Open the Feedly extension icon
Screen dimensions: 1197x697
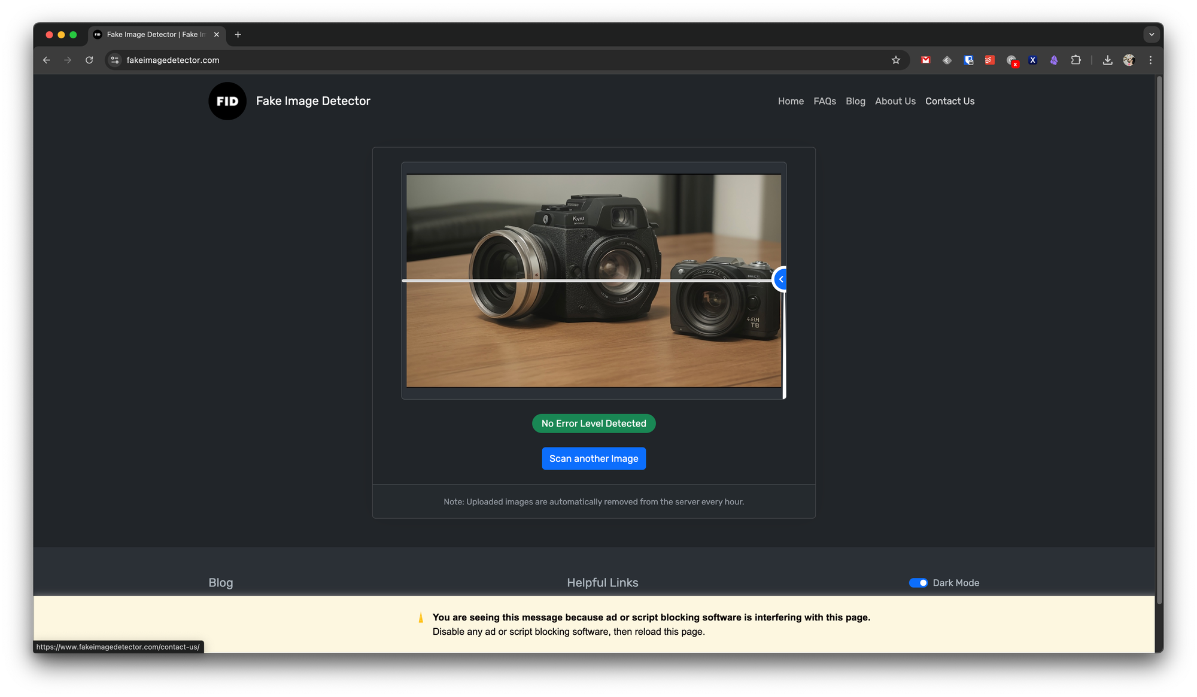coord(947,60)
